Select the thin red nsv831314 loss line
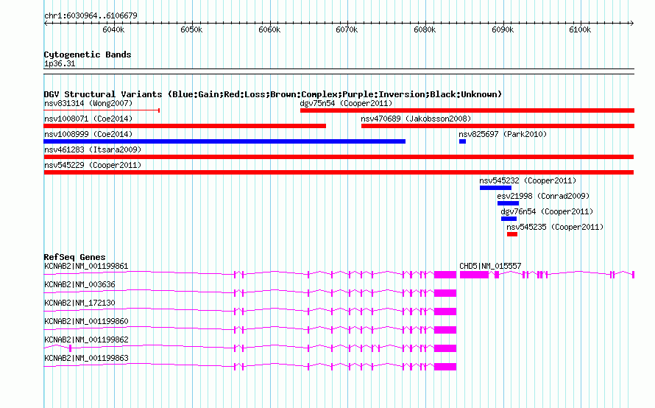 point(102,110)
